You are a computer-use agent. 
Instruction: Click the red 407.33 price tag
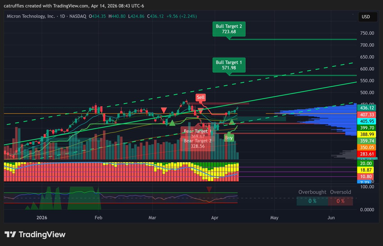pyautogui.click(x=366, y=114)
